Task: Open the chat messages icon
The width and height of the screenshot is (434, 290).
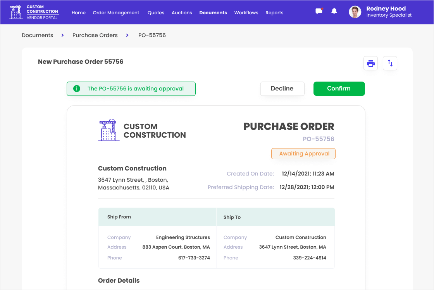Action: (319, 11)
